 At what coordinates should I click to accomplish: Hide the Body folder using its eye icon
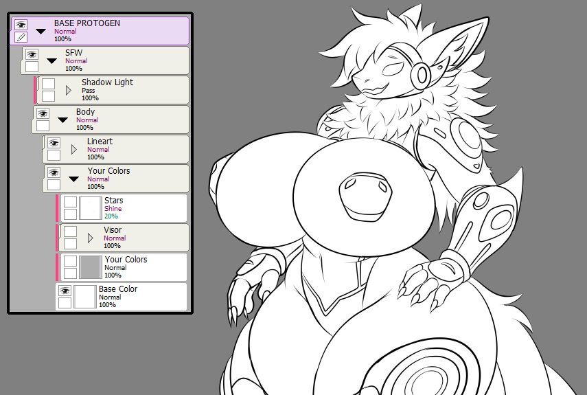tap(43, 114)
